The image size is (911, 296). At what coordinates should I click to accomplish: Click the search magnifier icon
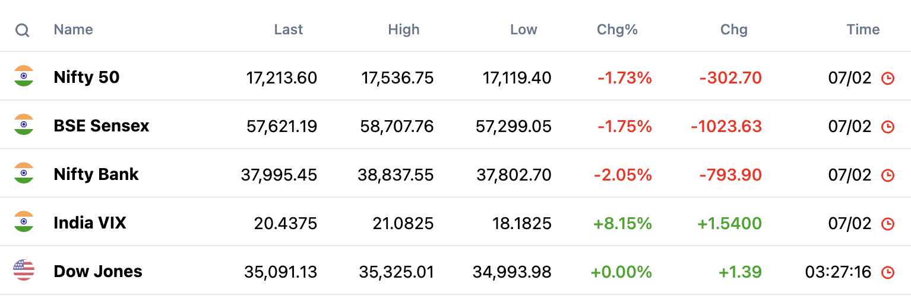[x=23, y=30]
